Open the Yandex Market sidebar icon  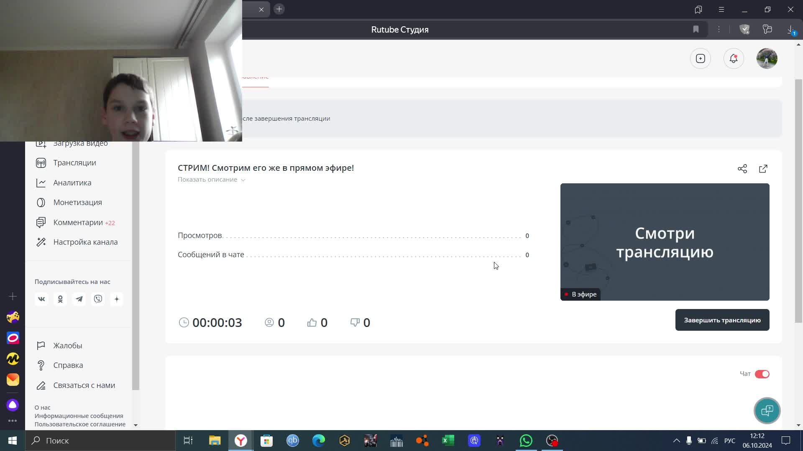click(x=13, y=359)
